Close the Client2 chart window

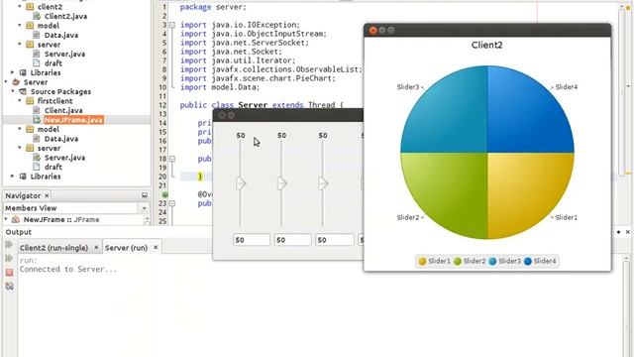372,31
